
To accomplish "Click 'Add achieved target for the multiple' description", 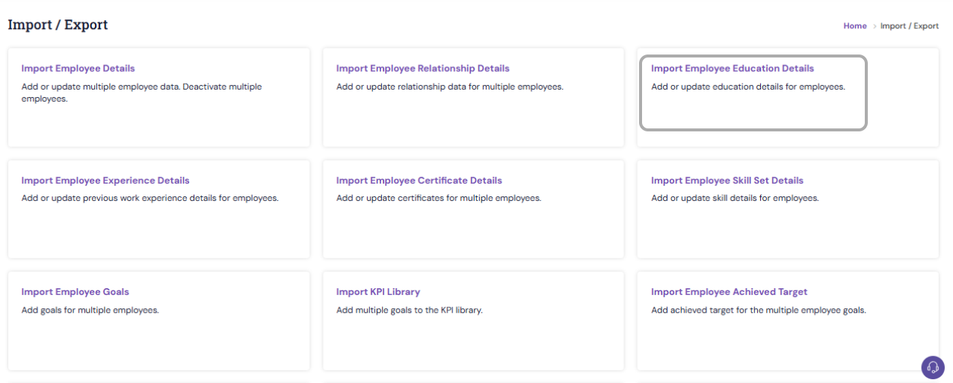I will (x=759, y=311).
